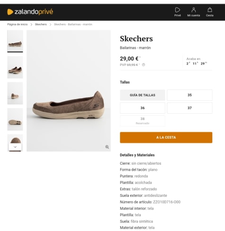Select size 35
This screenshot has width=225, height=231.
point(189,95)
